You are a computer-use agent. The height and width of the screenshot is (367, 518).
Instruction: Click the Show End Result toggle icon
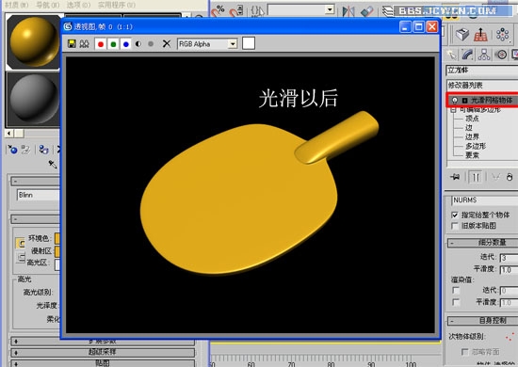pyautogui.click(x=476, y=177)
